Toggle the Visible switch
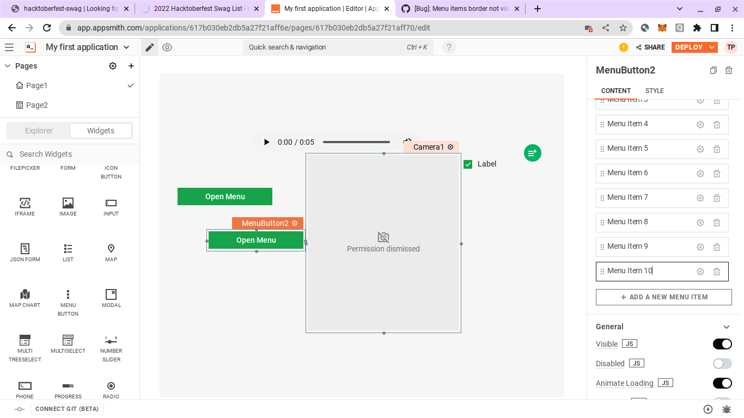This screenshot has width=744, height=418. coord(722,344)
